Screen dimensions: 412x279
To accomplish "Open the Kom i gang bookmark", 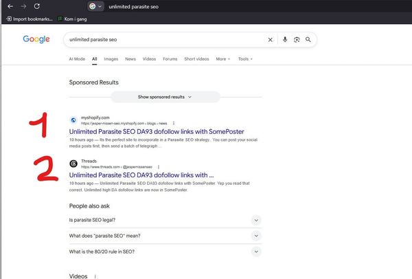I will 72,19.
